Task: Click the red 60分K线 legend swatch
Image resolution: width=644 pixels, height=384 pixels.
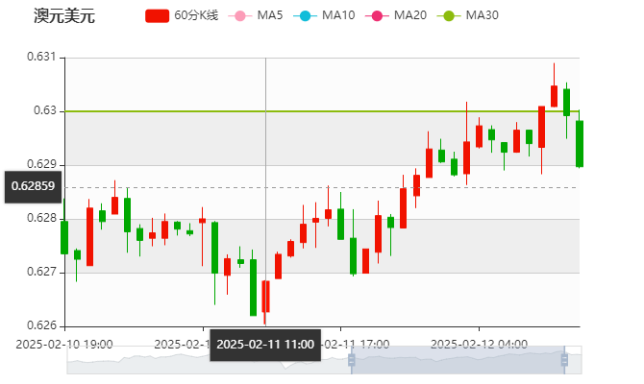Action: [158, 15]
